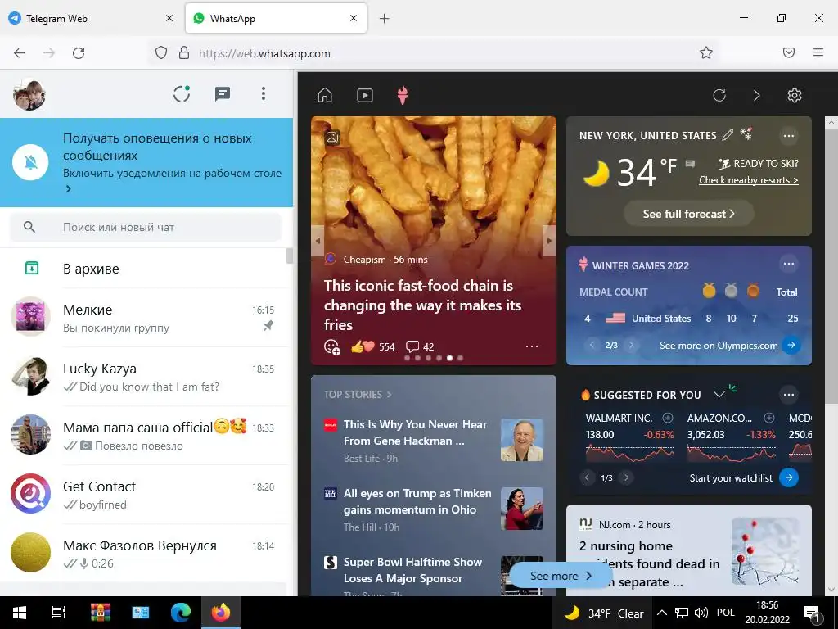Open Gene Hackman story thumbnail
This screenshot has height=629, width=838.
(x=521, y=440)
